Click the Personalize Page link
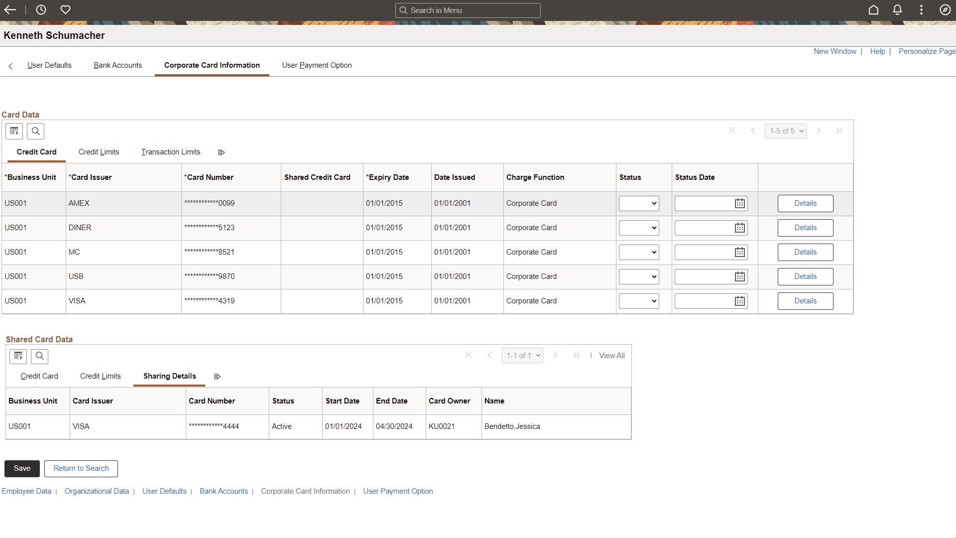This screenshot has height=538, width=956. click(x=927, y=51)
